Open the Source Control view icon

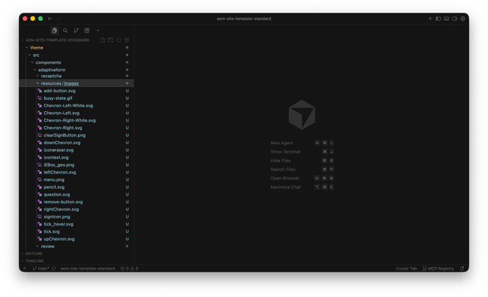76,31
